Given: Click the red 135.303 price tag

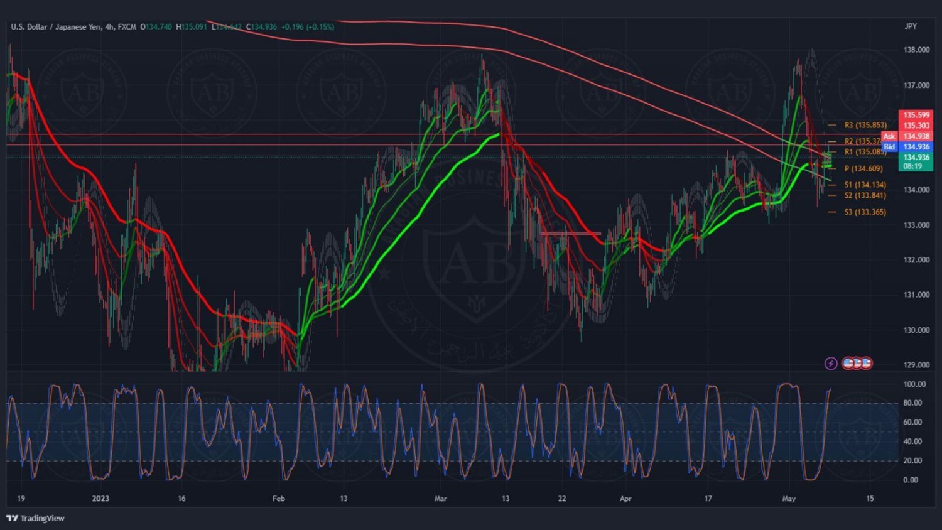Looking at the screenshot, I should click(x=916, y=126).
